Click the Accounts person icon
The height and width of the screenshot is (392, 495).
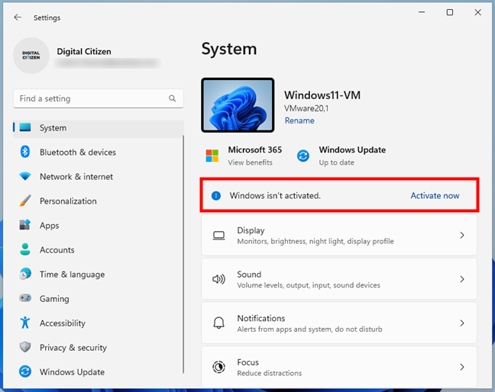25,249
